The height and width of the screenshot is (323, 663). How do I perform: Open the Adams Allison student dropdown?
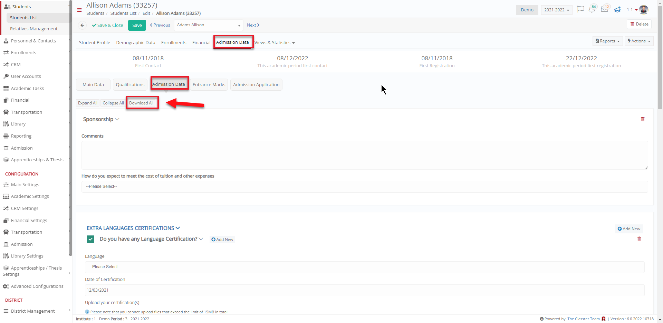tap(209, 25)
